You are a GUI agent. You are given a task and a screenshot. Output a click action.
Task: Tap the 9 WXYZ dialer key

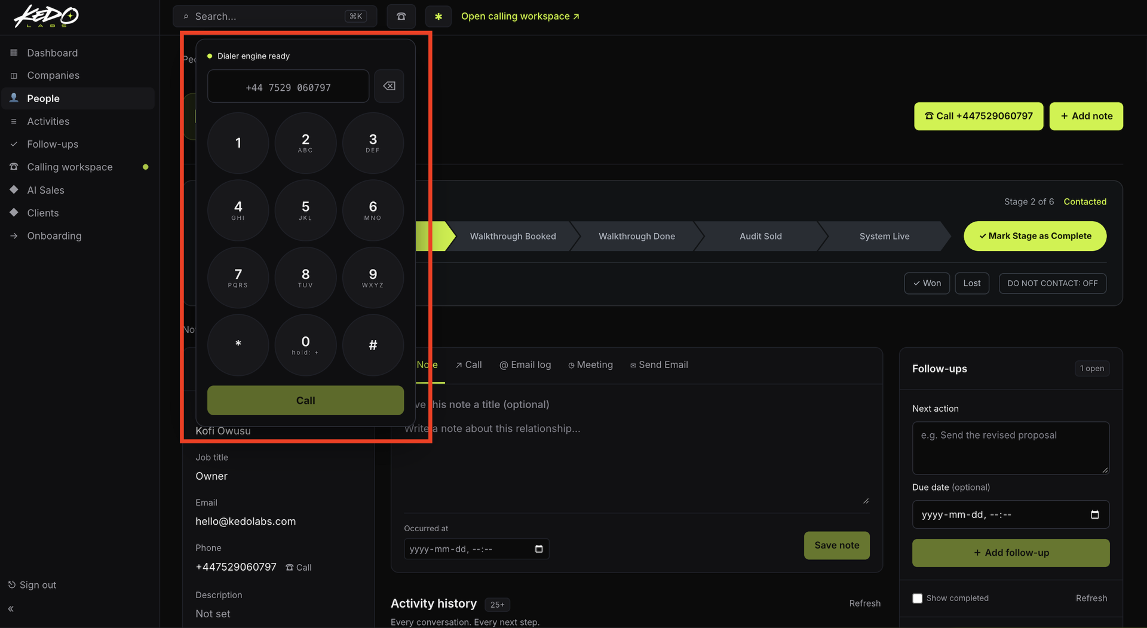(x=373, y=277)
